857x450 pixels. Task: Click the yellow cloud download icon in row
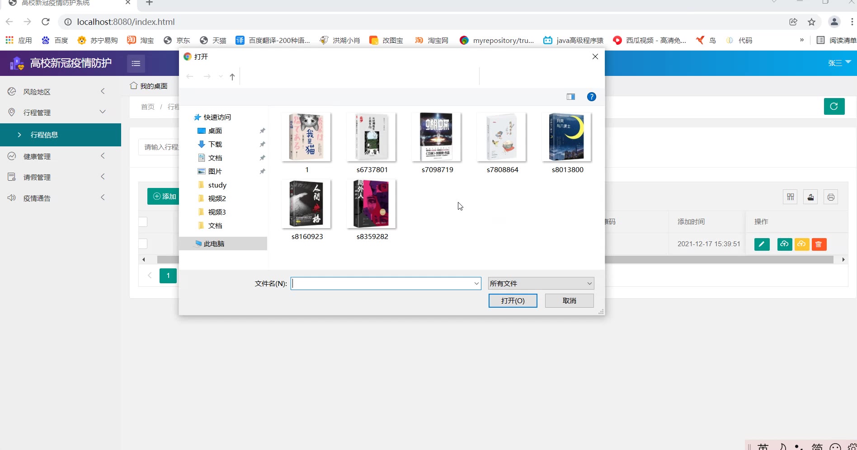[x=801, y=244]
